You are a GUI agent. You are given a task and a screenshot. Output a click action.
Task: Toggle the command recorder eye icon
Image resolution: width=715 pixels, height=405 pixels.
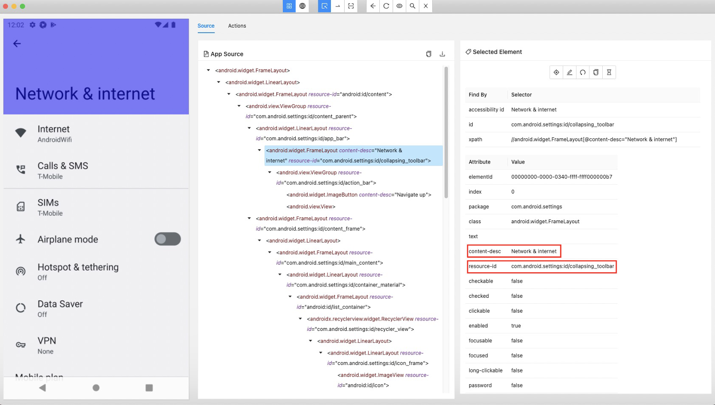pos(399,6)
